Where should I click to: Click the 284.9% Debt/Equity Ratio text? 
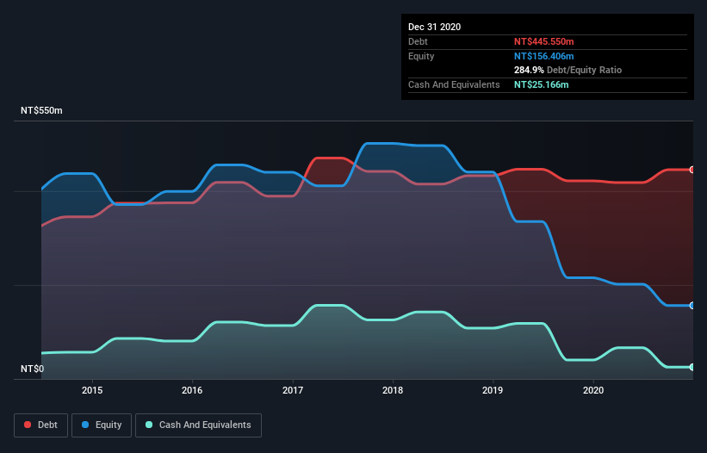coord(567,70)
